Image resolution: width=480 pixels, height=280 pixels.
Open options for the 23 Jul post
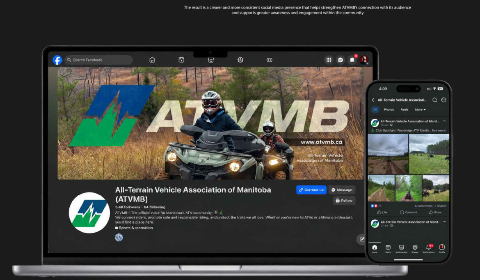(x=444, y=121)
